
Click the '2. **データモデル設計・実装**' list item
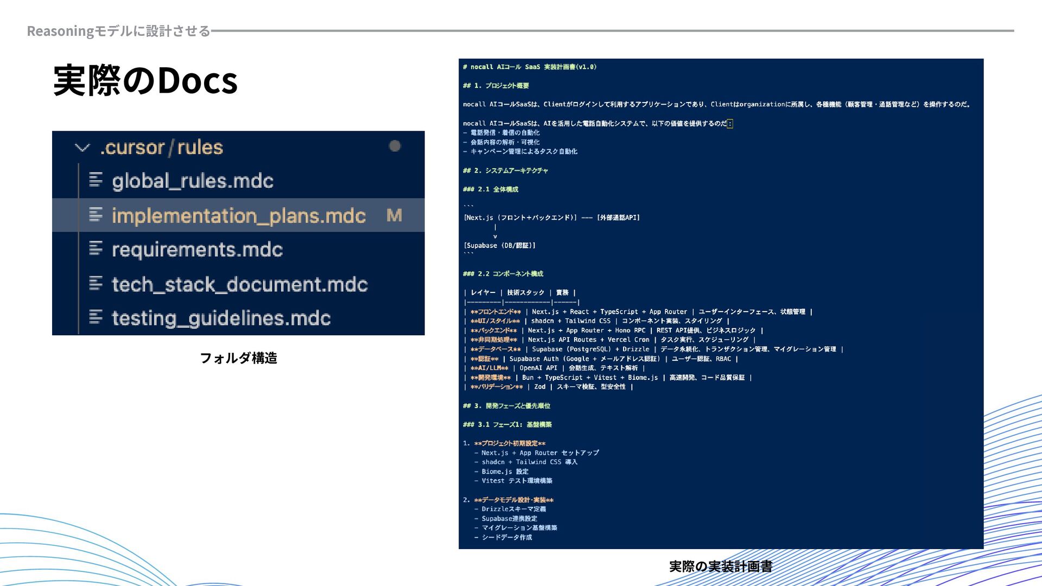[509, 500]
